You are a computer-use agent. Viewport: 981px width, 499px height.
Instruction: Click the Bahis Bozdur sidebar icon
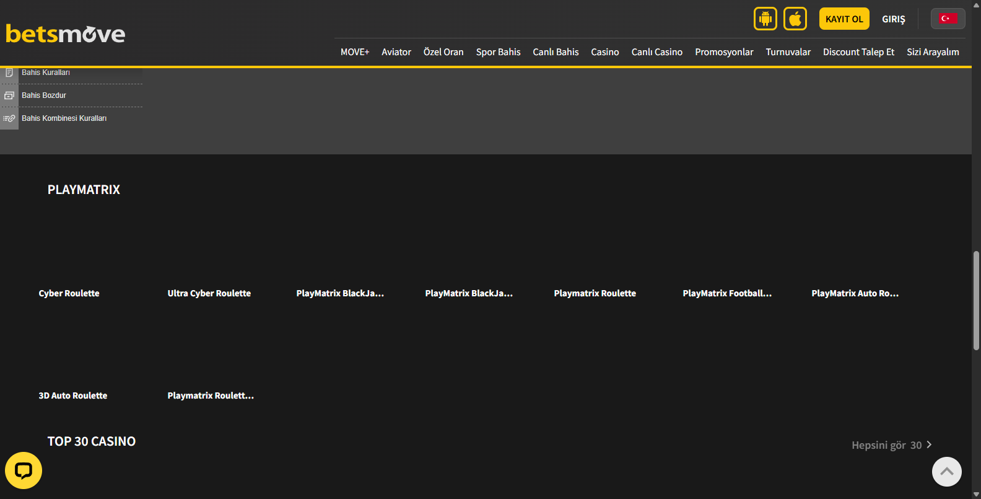(9, 95)
